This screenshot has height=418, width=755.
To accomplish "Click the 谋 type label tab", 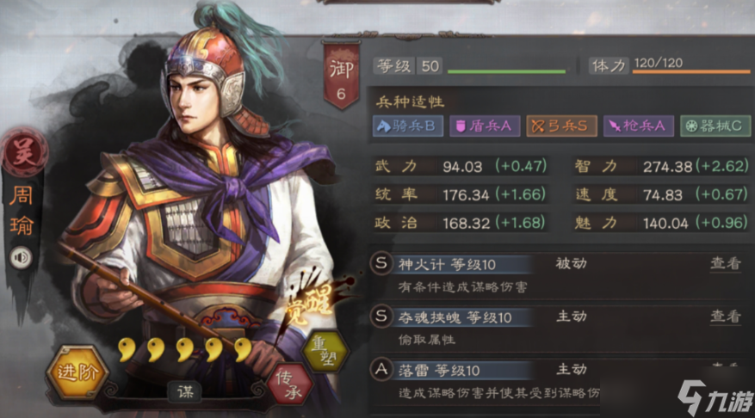I will click(x=186, y=392).
